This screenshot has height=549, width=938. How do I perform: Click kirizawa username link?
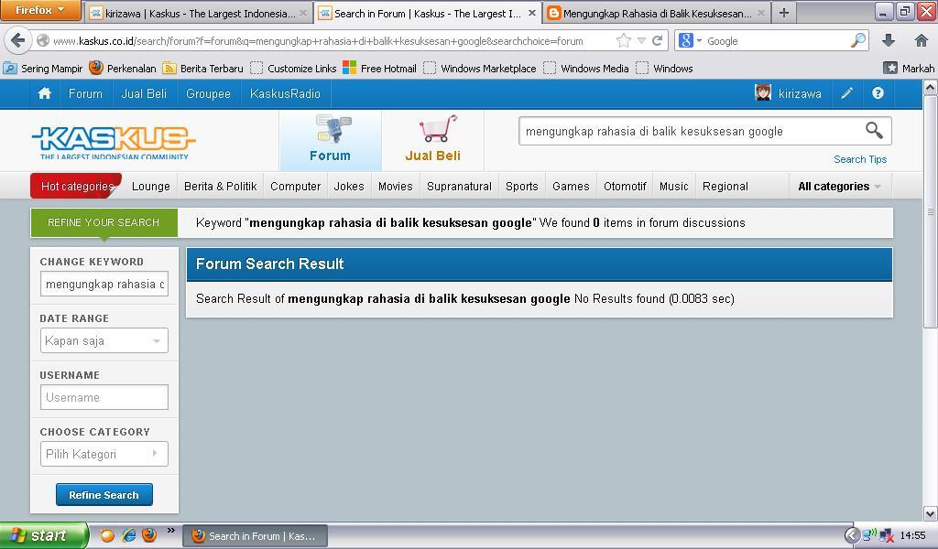point(800,94)
